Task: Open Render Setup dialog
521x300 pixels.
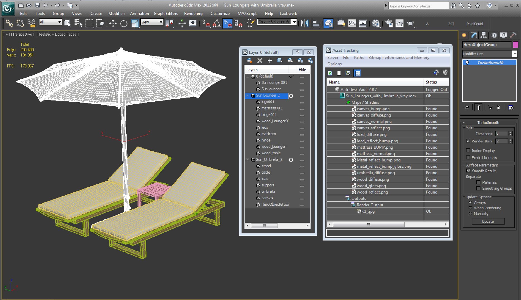Action: pyautogui.click(x=389, y=24)
